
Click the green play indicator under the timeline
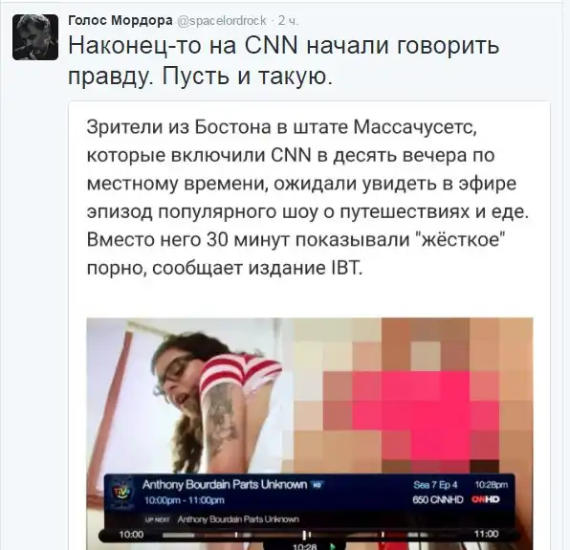point(333,546)
